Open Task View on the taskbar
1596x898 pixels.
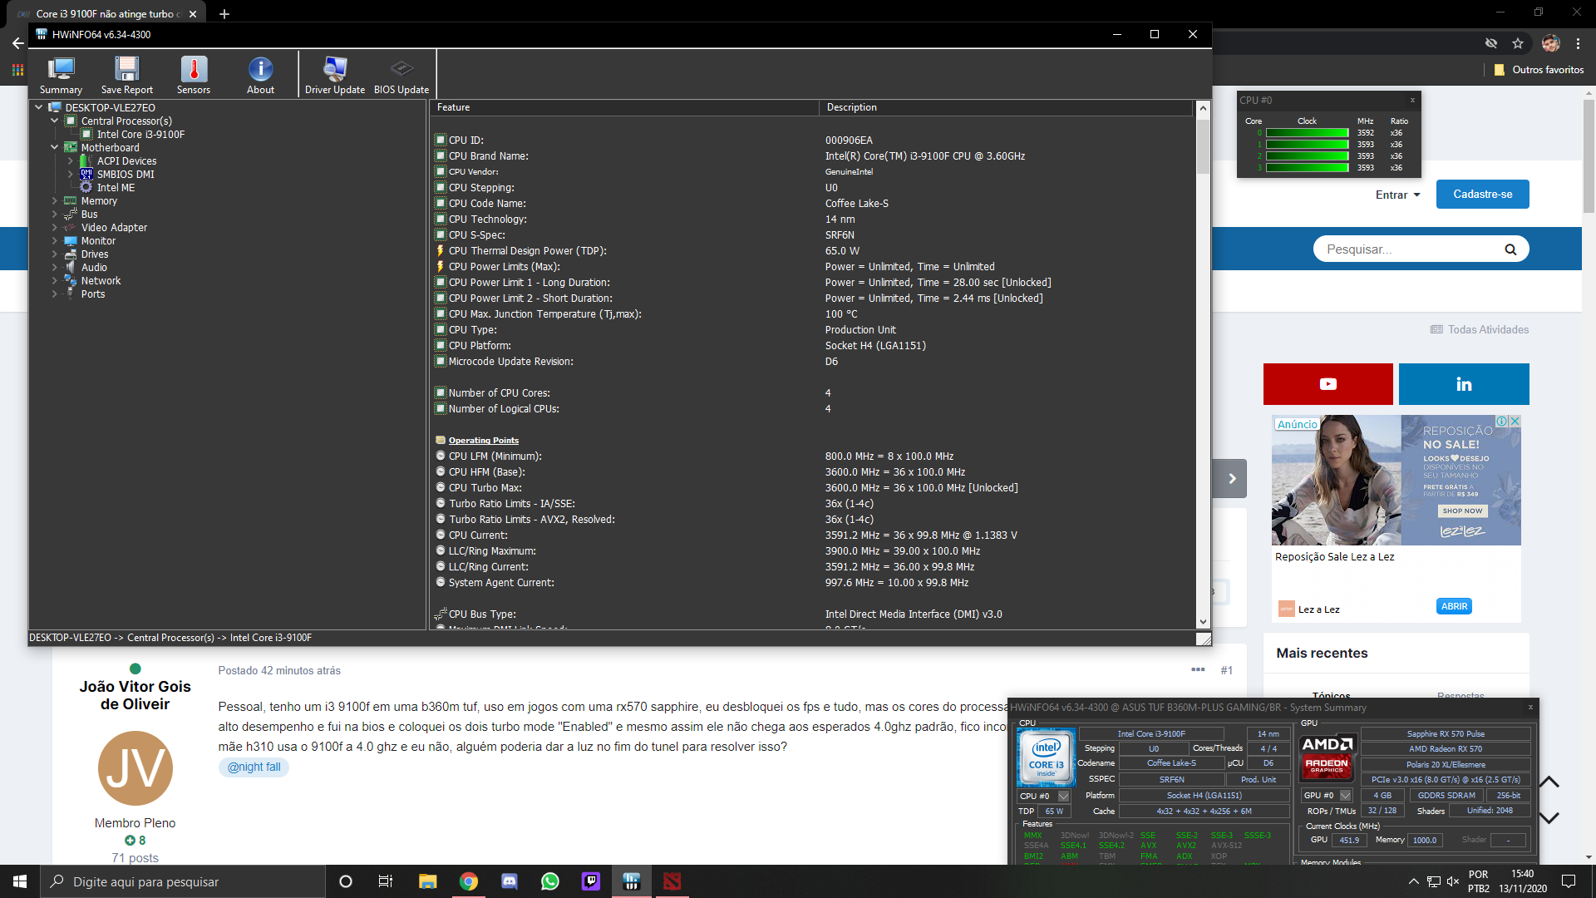click(385, 881)
